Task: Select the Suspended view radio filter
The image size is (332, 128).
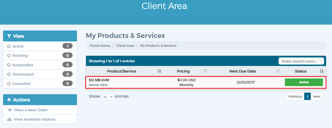Action: pos(9,65)
